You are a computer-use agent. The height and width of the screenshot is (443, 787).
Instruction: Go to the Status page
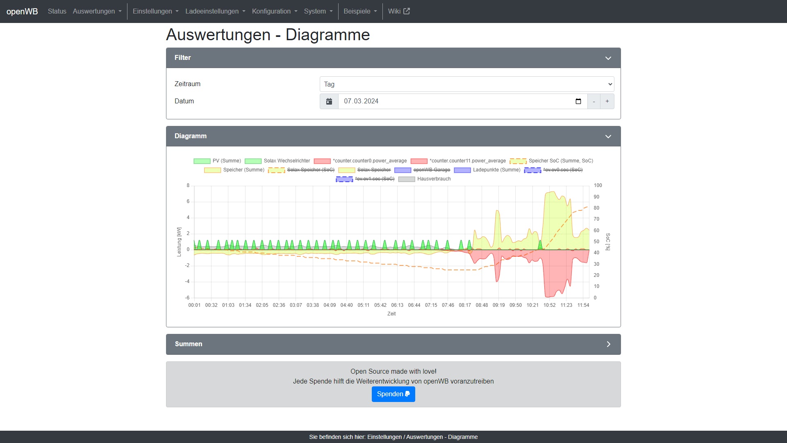[x=57, y=11]
